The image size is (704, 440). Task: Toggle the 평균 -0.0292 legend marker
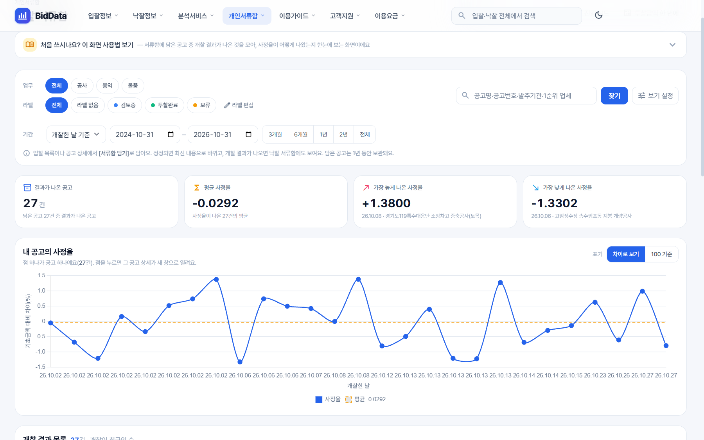pyautogui.click(x=348, y=399)
